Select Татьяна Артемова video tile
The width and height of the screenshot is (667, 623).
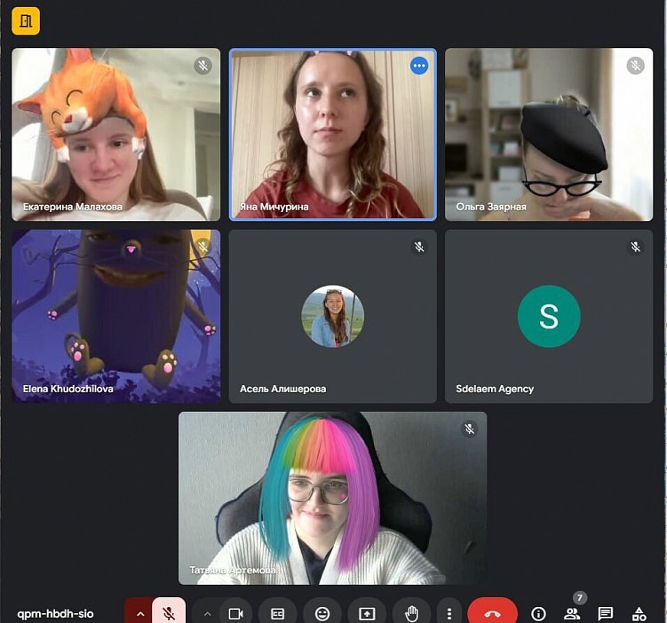[x=333, y=498]
